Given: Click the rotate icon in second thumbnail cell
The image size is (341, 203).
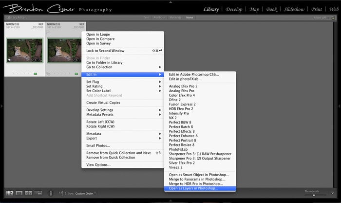Looking at the screenshot, I should pyautogui.click(x=48, y=74).
